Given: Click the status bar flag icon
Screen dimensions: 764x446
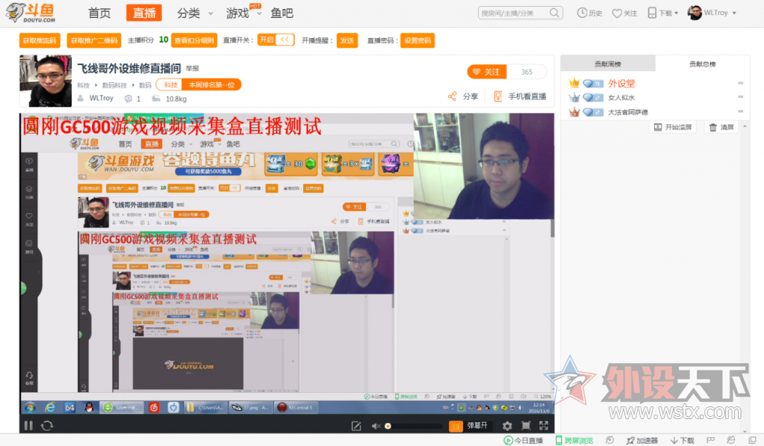Looking at the screenshot, I should click(x=710, y=440).
